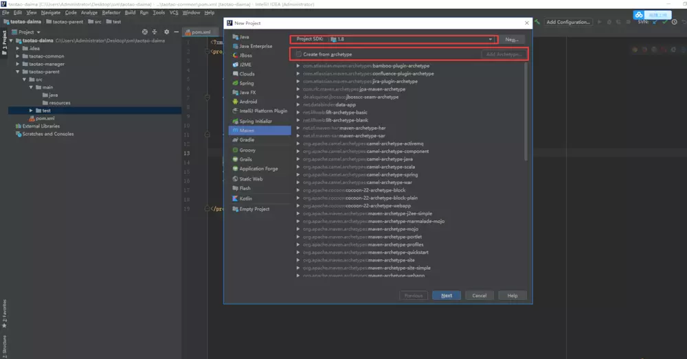Close the New Project dialog
The width and height of the screenshot is (687, 359).
point(527,23)
